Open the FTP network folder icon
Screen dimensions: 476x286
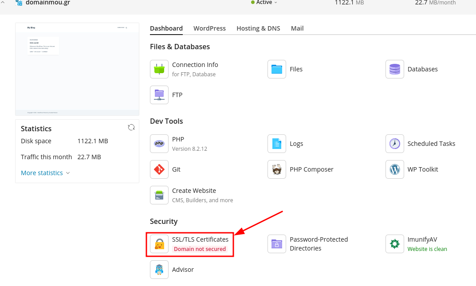coord(159,95)
